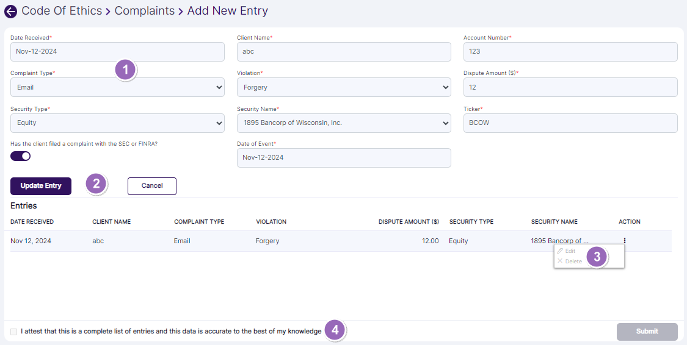
Task: Check the attestation checkbox
Action: pos(14,332)
